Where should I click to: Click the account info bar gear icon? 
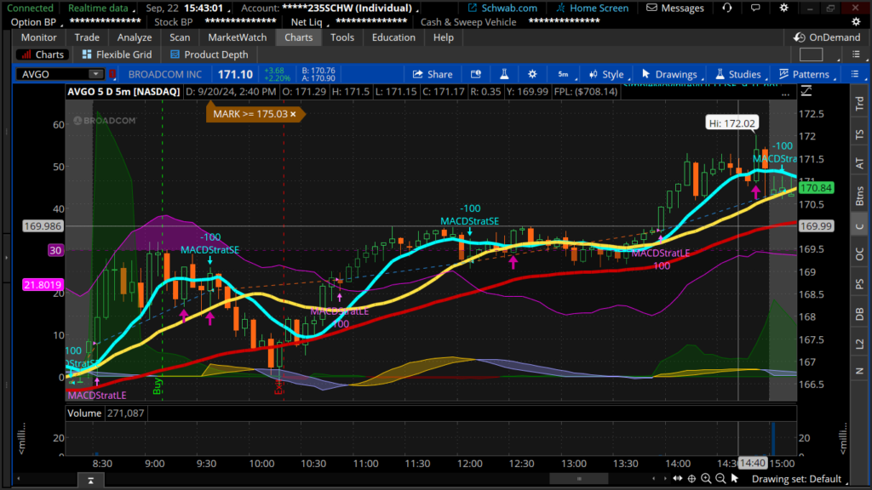[856, 21]
